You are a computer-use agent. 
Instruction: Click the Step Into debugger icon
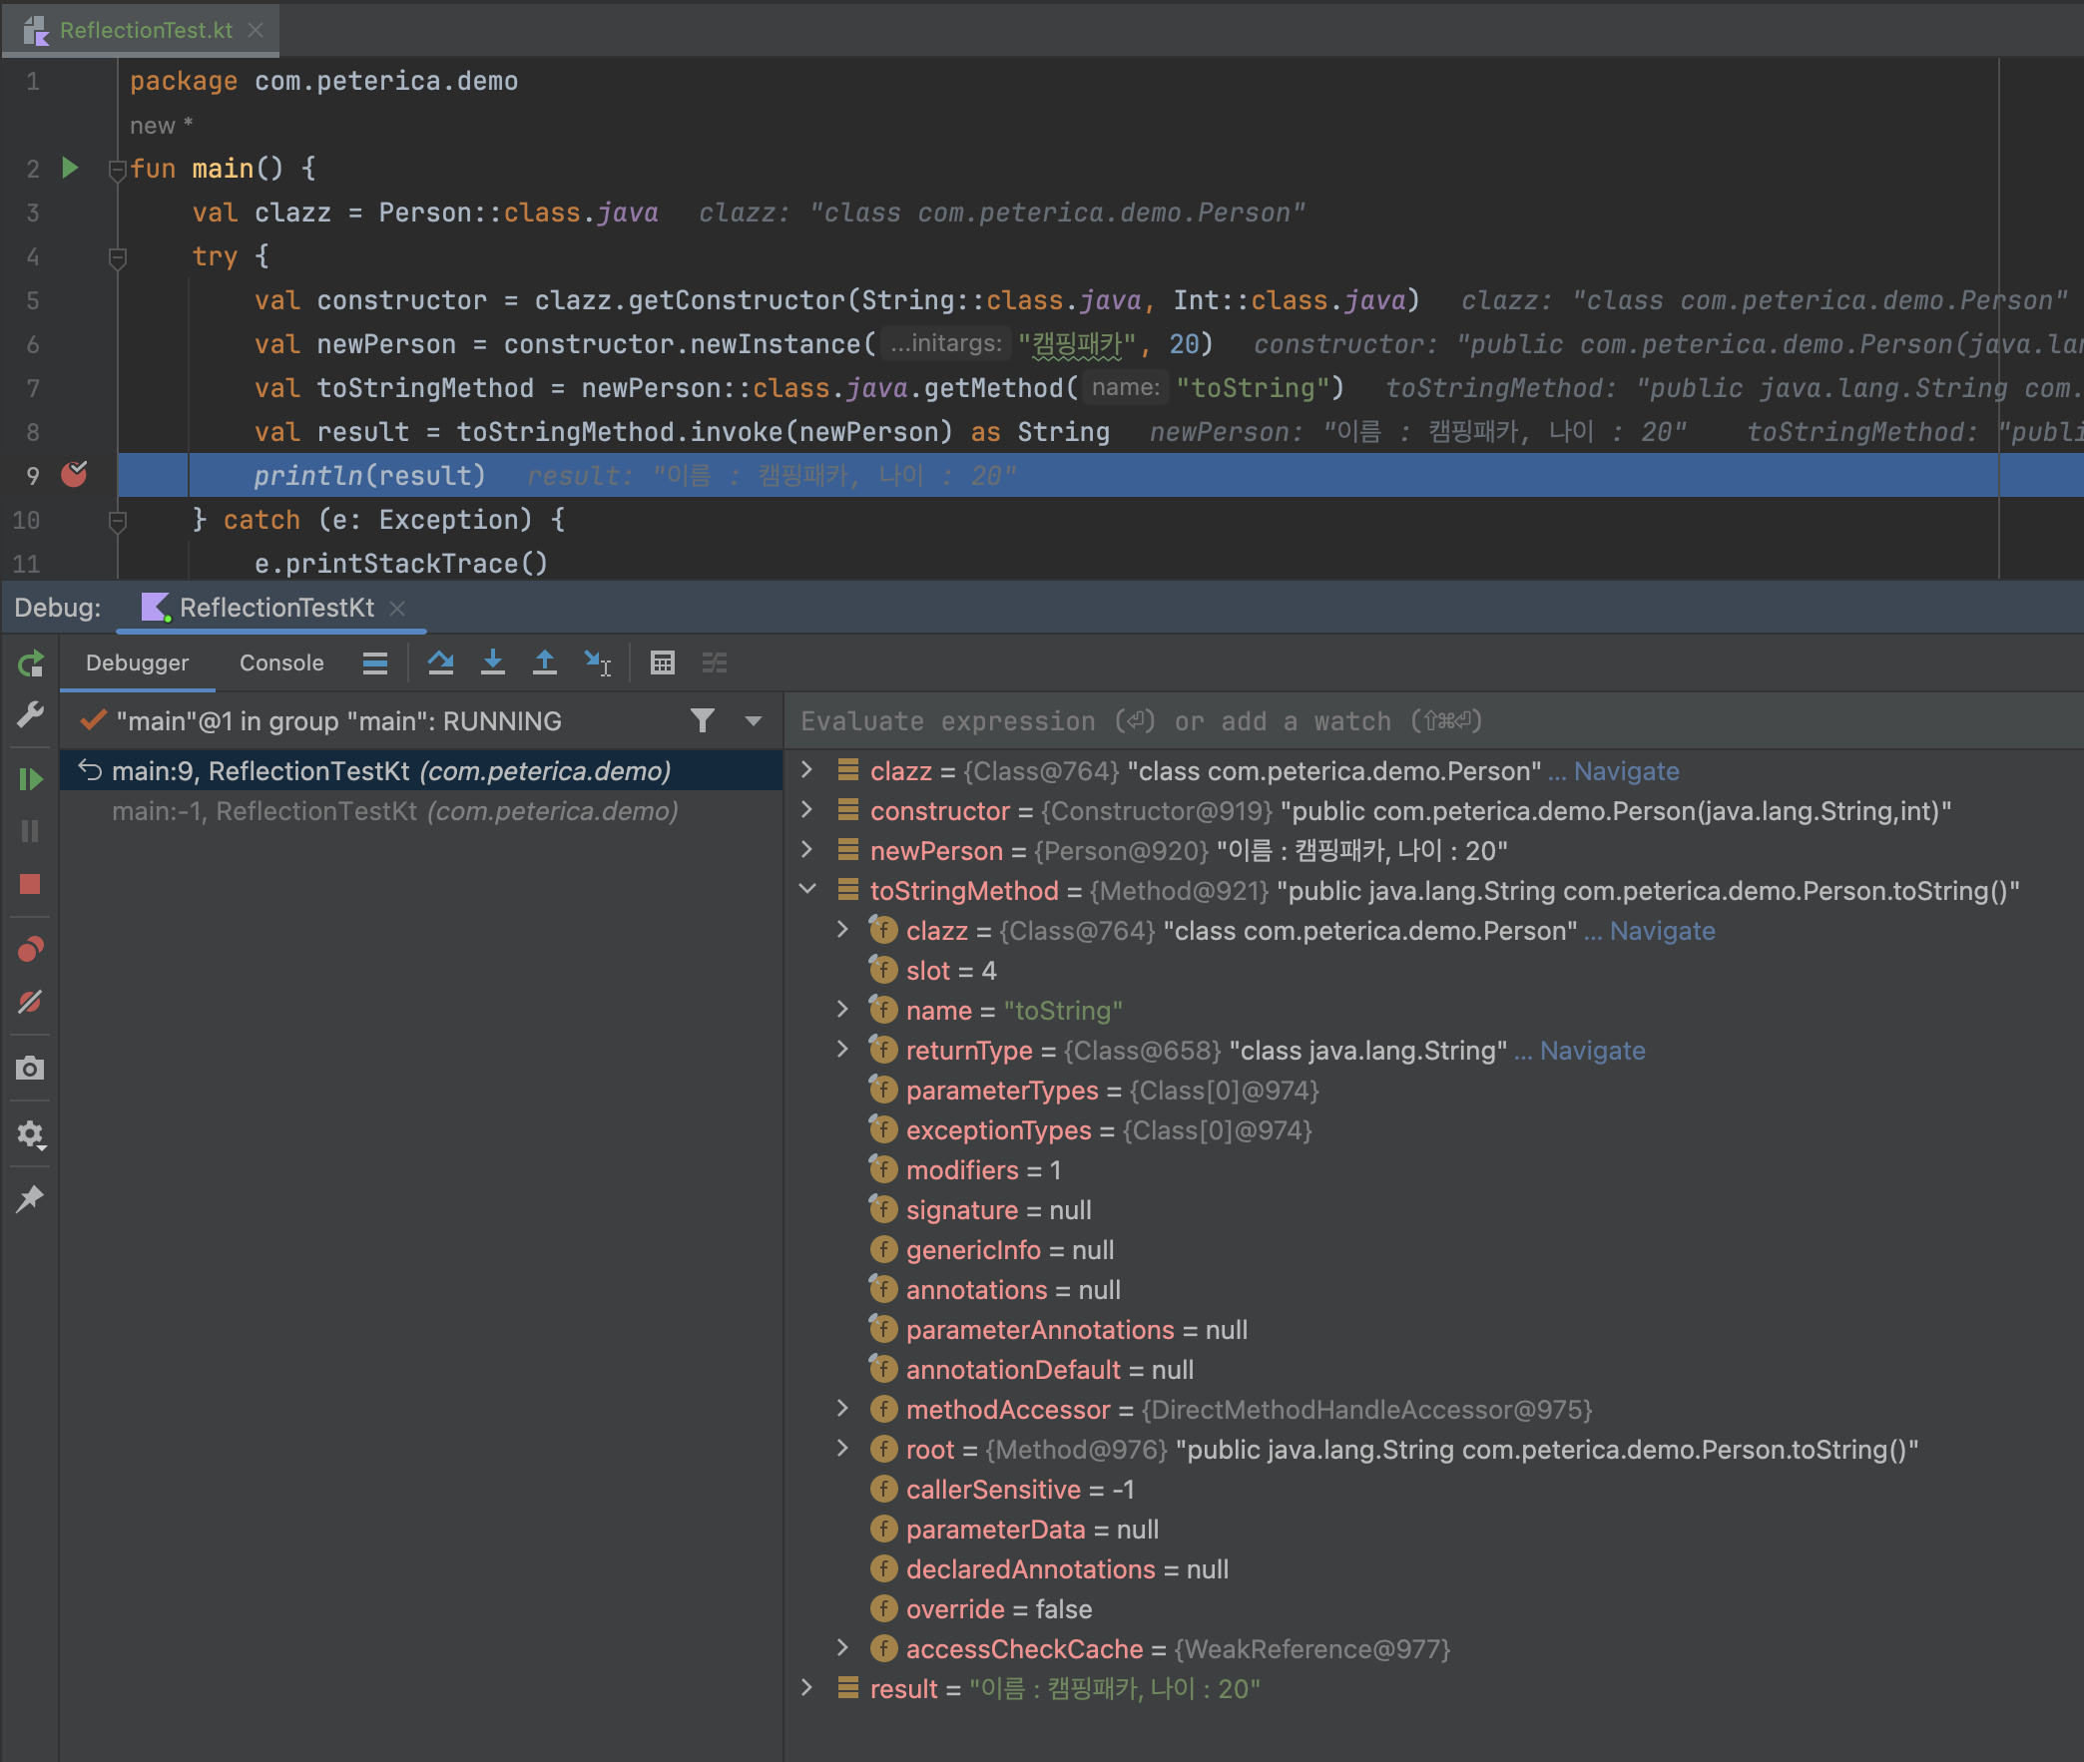[492, 662]
